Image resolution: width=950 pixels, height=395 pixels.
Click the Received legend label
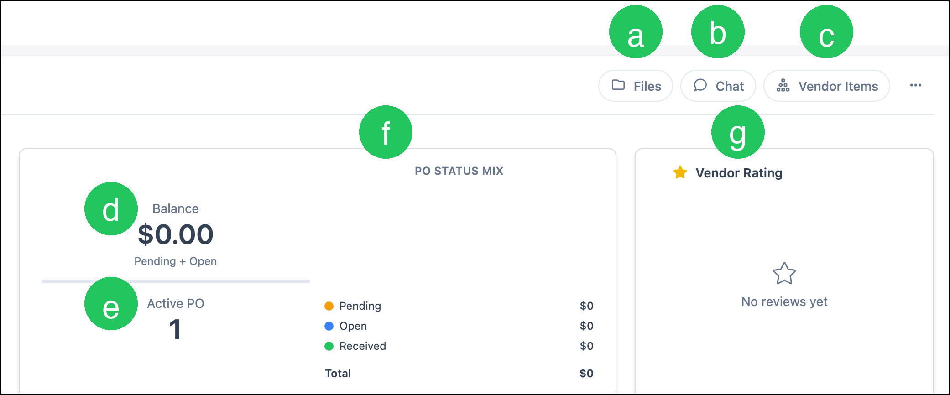[x=363, y=346]
